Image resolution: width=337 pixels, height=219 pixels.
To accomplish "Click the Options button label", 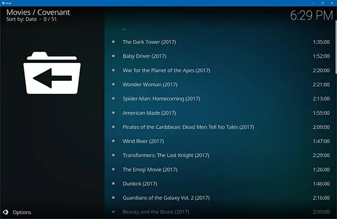I will pyautogui.click(x=22, y=212).
